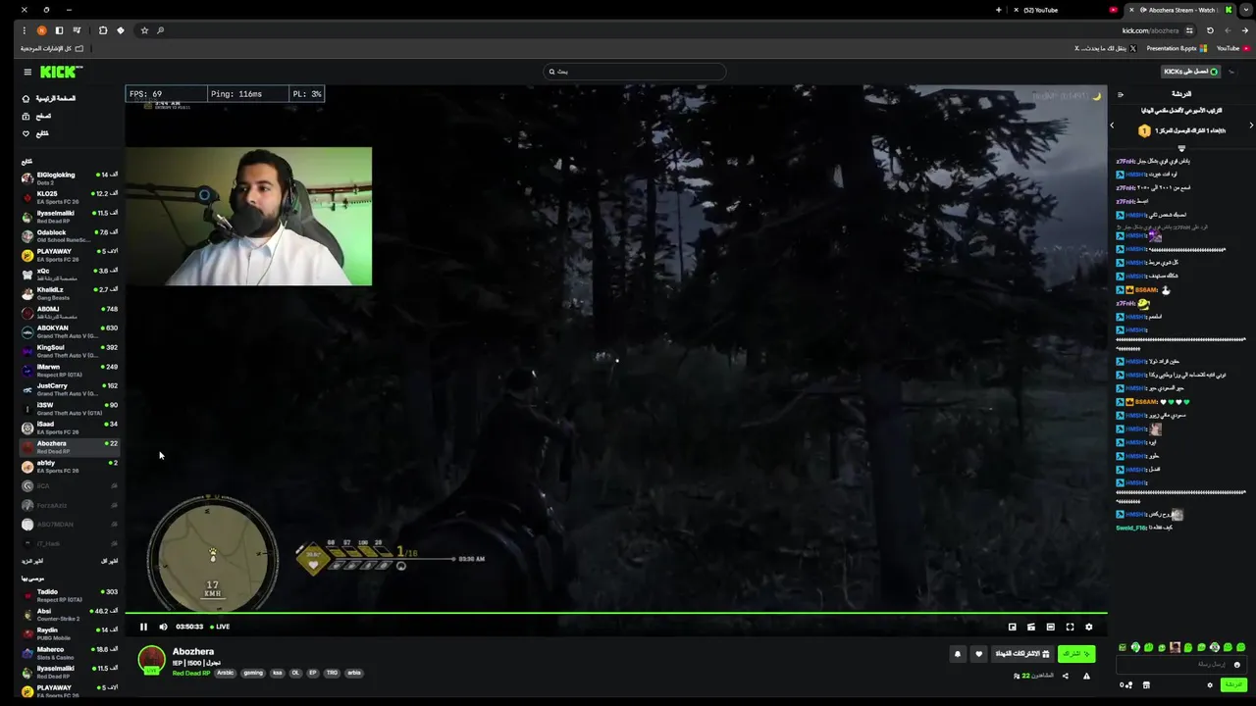Open the emote picker in chat input
Viewport: 1256px width, 706px height.
coord(1236,665)
